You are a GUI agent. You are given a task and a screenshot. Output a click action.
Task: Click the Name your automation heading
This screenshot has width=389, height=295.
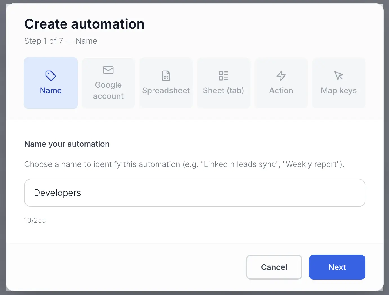click(x=67, y=144)
